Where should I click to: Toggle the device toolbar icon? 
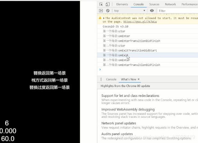[x=107, y=4]
